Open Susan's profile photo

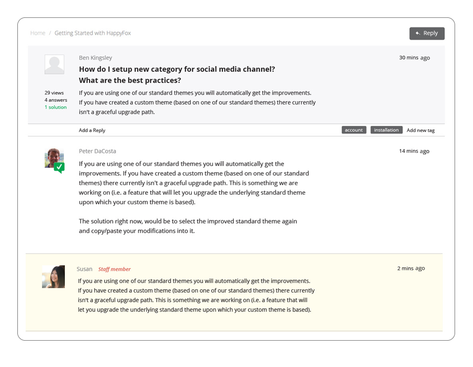click(x=53, y=276)
